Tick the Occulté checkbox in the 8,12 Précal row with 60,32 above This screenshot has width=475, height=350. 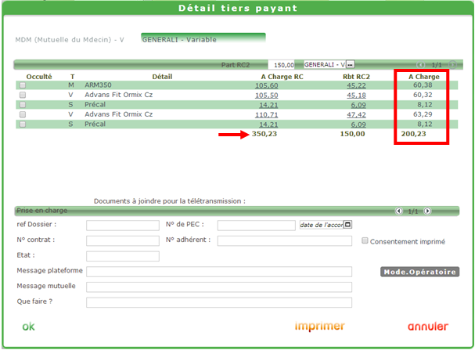23,105
